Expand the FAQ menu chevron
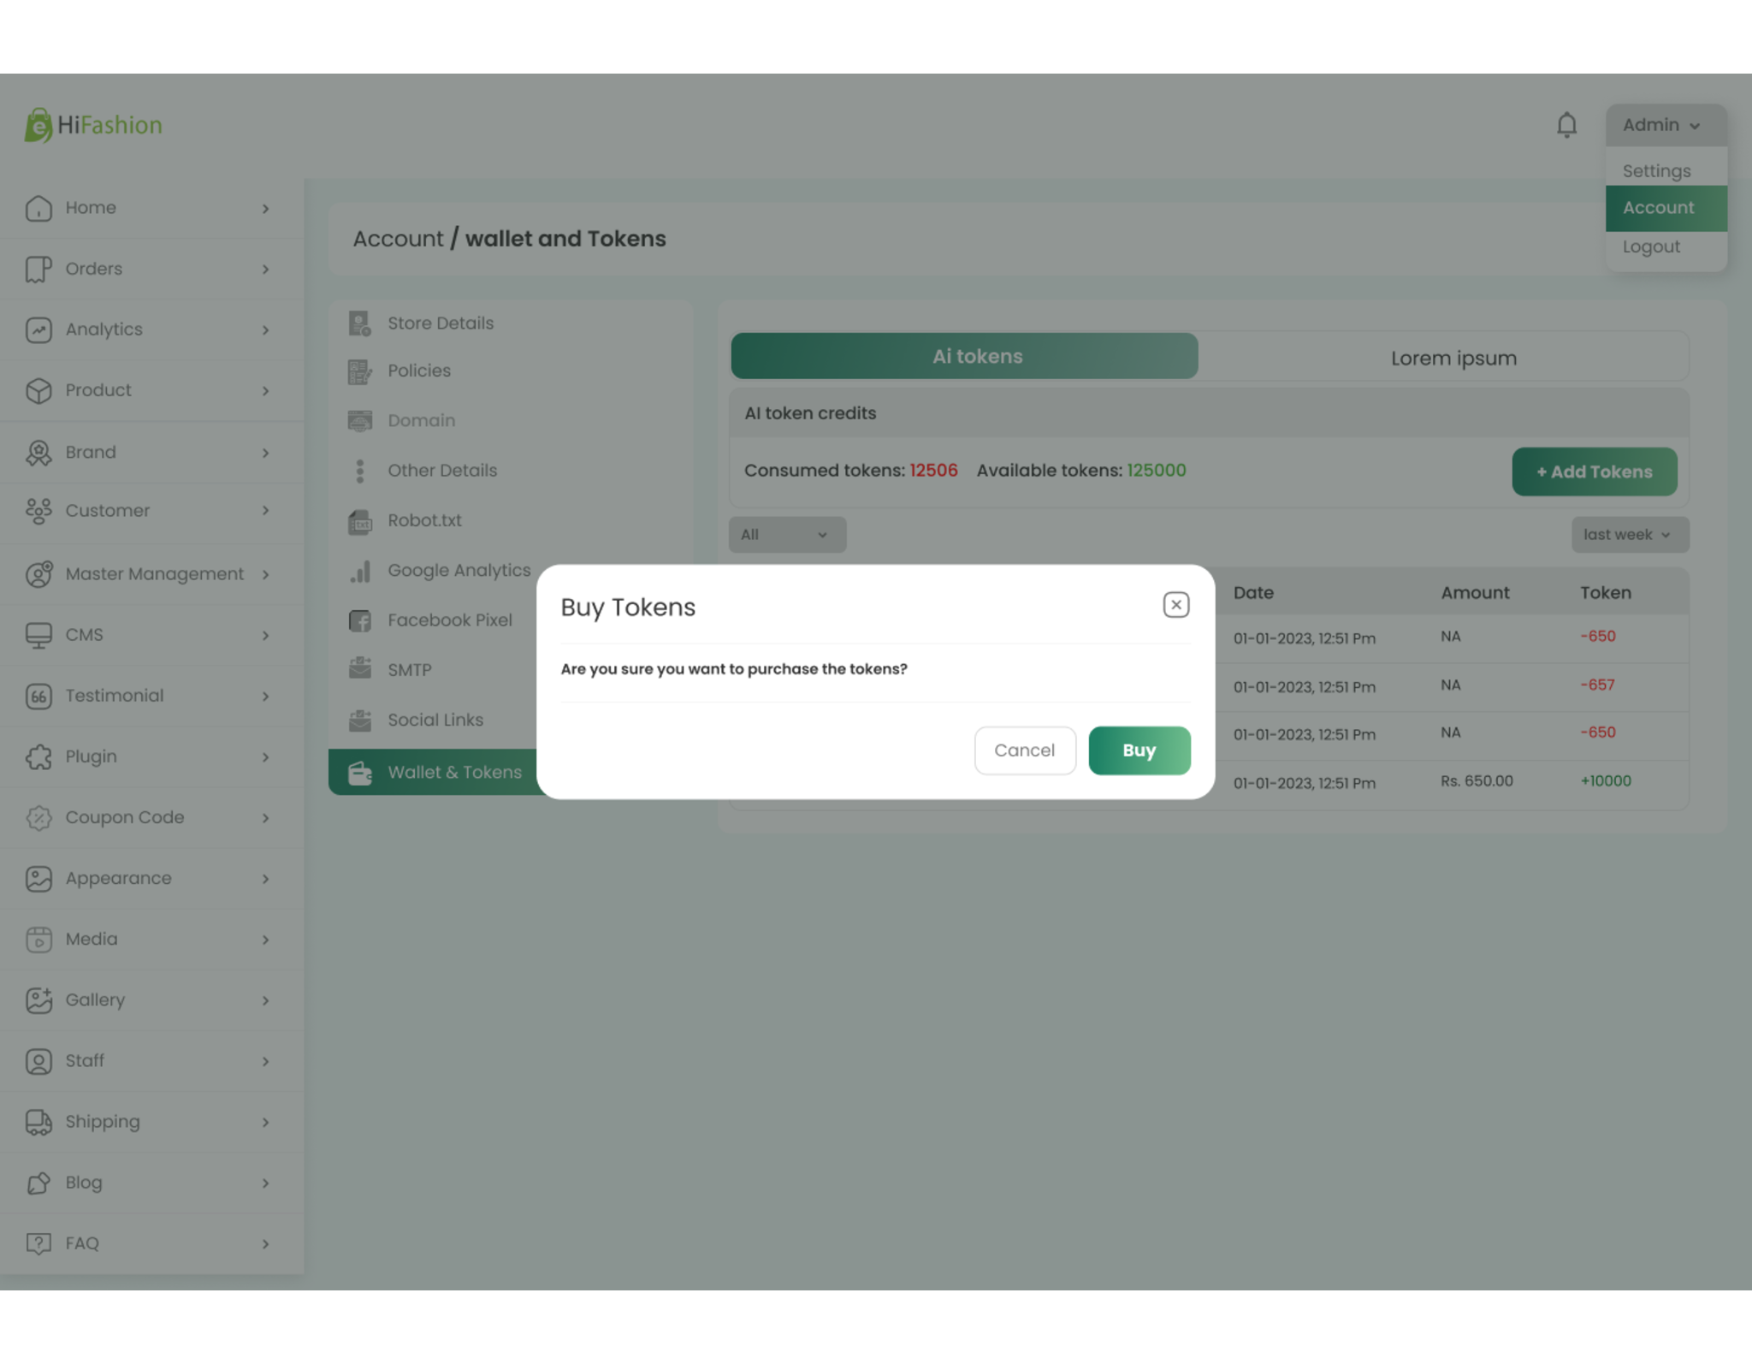 pyautogui.click(x=266, y=1244)
